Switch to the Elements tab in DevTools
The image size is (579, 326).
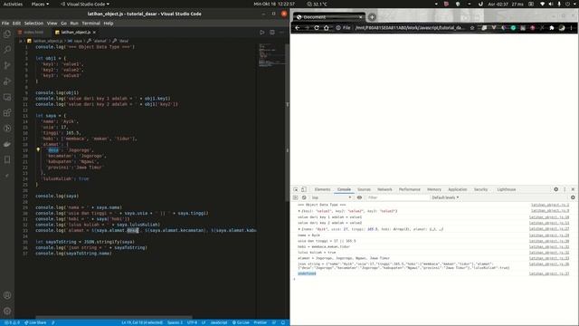click(322, 189)
